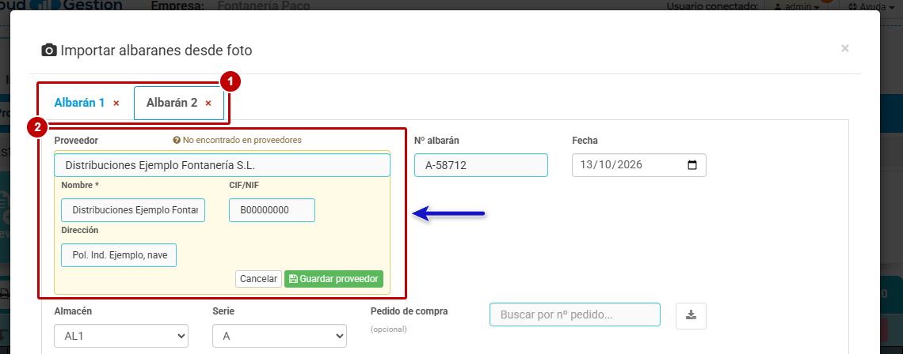Viewport: 903px width, 354px height.
Task: Click the import purchase order download icon
Action: (x=691, y=315)
